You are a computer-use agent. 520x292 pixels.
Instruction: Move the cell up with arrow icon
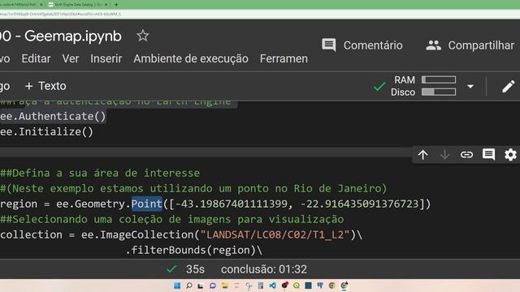tap(422, 155)
